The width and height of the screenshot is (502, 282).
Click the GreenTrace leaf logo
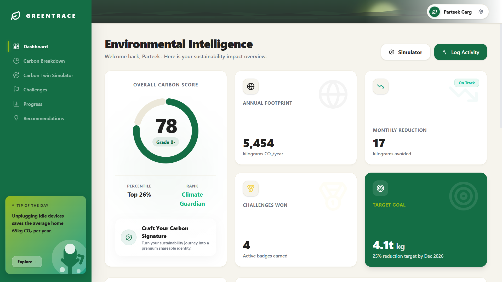15,15
